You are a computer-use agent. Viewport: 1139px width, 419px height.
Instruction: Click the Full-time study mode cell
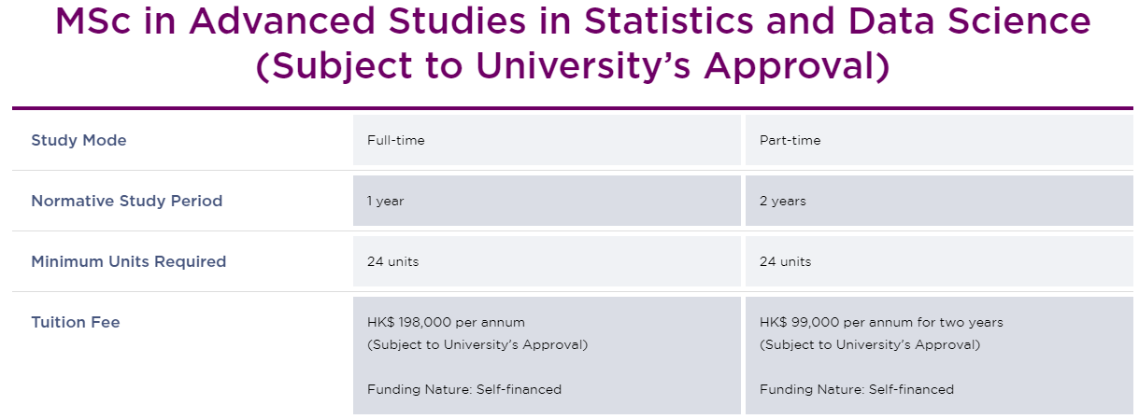547,140
